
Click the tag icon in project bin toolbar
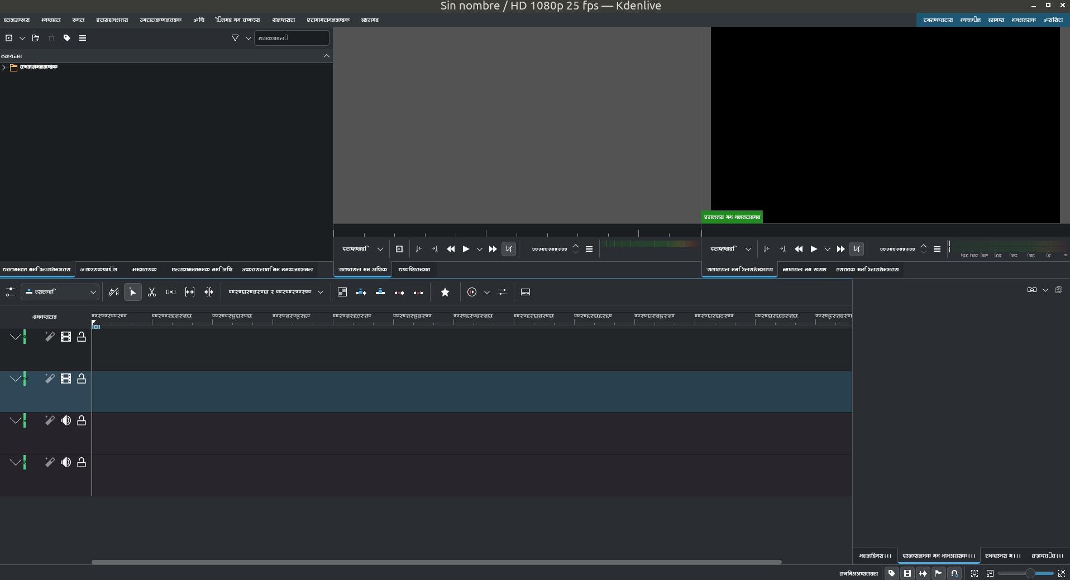coord(67,38)
